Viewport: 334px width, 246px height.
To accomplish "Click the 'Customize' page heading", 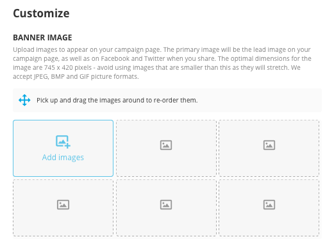I will 41,13.
